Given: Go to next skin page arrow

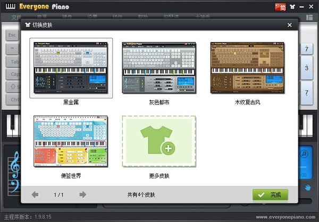Looking at the screenshot, I should point(82,195).
